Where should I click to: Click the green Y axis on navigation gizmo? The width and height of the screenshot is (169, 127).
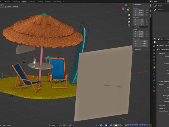[128, 10]
